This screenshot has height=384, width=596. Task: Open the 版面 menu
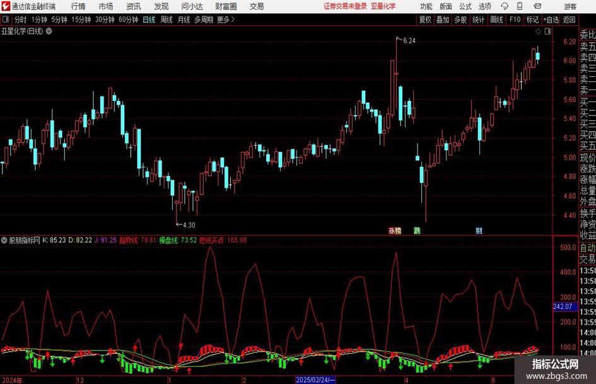click(445, 6)
